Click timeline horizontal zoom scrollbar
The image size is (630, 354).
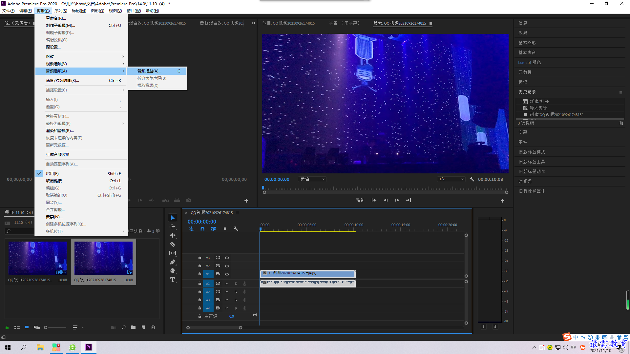[x=214, y=327]
